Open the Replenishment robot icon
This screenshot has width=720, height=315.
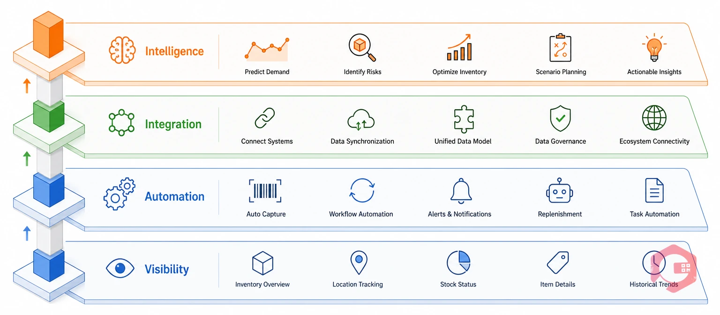click(x=560, y=190)
